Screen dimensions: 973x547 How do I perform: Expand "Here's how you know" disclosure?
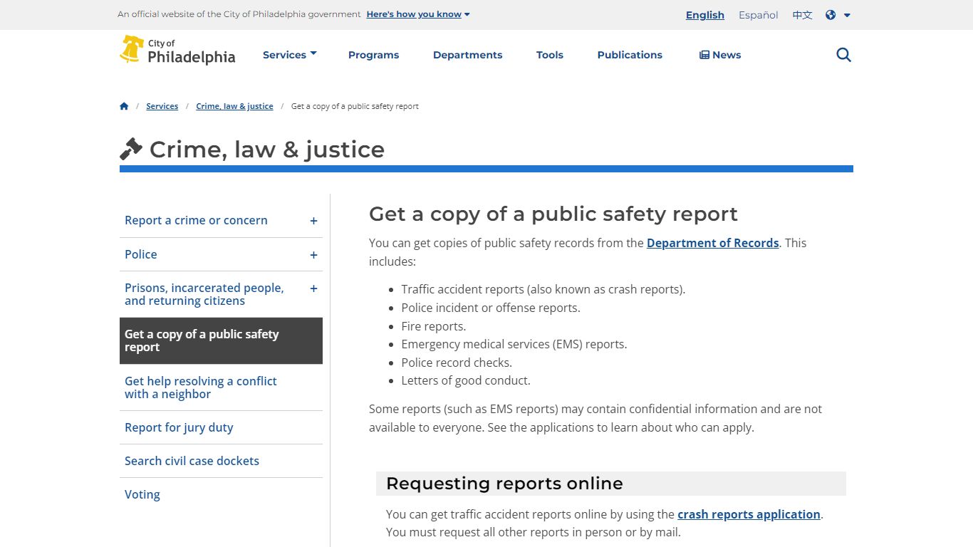point(418,14)
